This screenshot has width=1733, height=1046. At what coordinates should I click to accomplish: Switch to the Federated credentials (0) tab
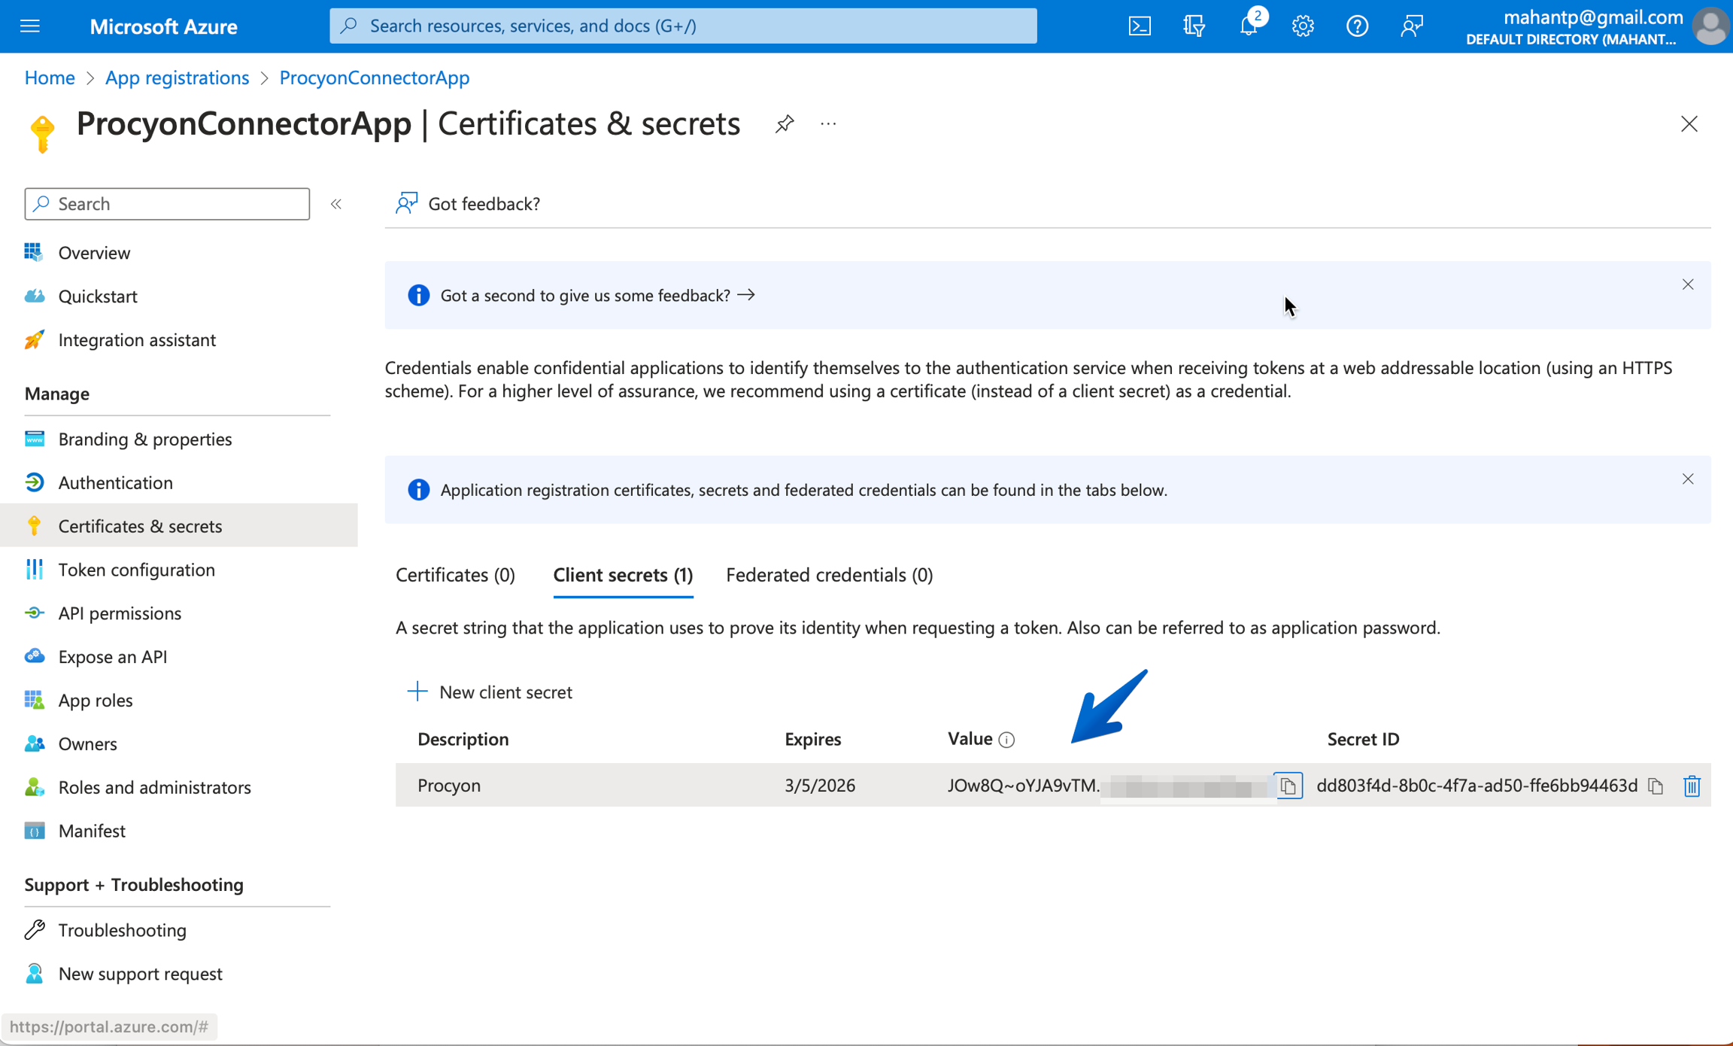point(829,575)
